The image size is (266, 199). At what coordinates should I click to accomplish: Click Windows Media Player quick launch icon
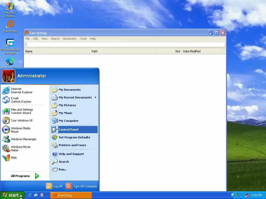(x=42, y=195)
